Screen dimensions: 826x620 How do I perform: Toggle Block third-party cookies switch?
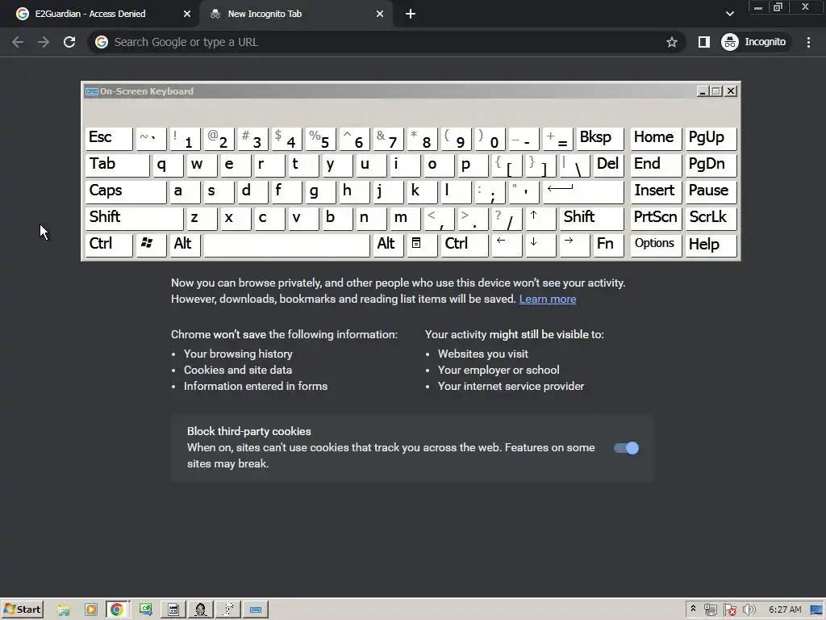(x=626, y=448)
